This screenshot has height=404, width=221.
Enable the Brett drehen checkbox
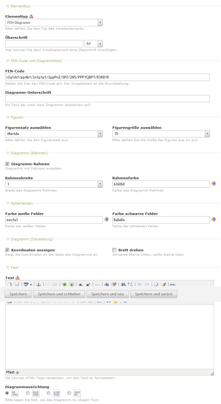(114, 250)
